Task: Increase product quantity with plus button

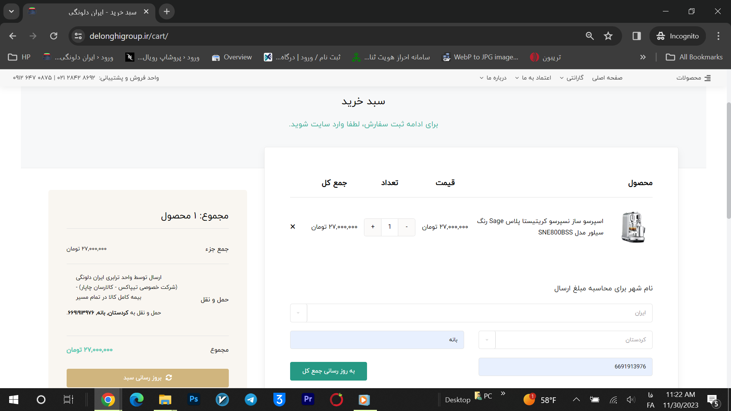Action: click(x=373, y=227)
